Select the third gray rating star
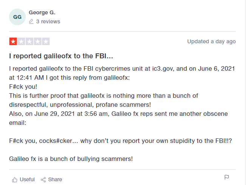Screen dimensions: 246x185 pos(29,41)
